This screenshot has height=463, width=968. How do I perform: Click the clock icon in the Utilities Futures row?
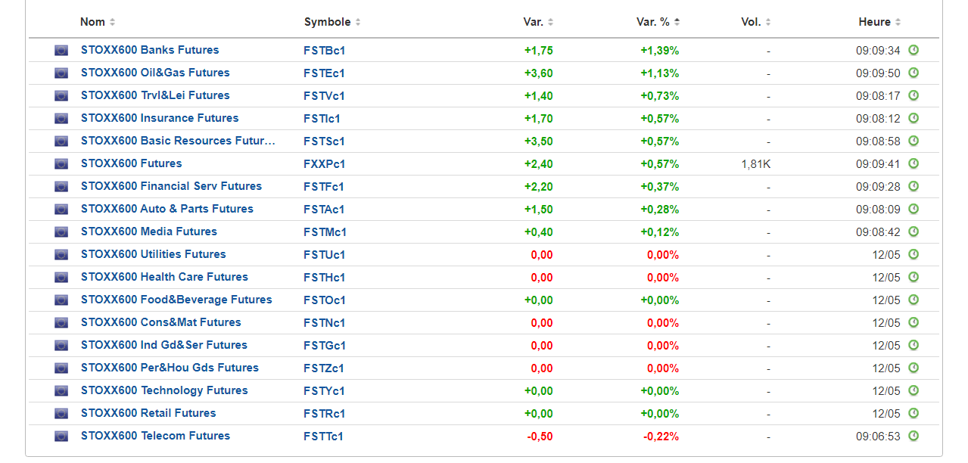pos(914,255)
